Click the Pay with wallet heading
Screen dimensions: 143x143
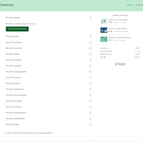[12, 36]
